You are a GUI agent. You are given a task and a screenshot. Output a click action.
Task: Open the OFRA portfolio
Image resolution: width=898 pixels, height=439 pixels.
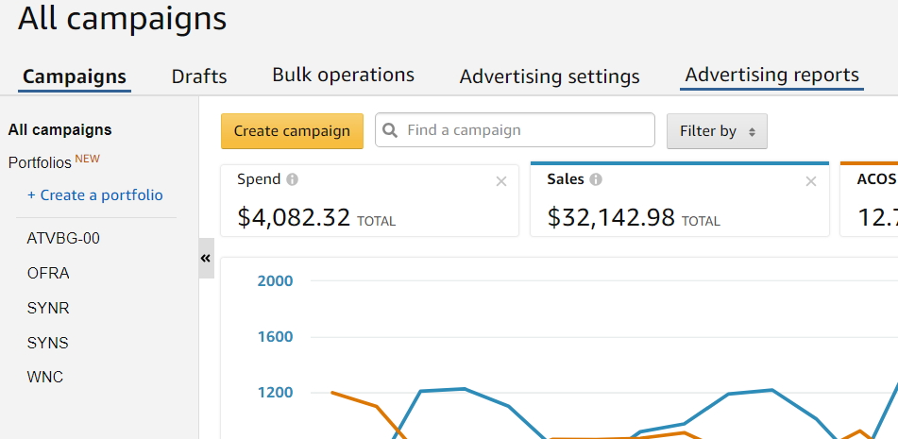(x=48, y=274)
